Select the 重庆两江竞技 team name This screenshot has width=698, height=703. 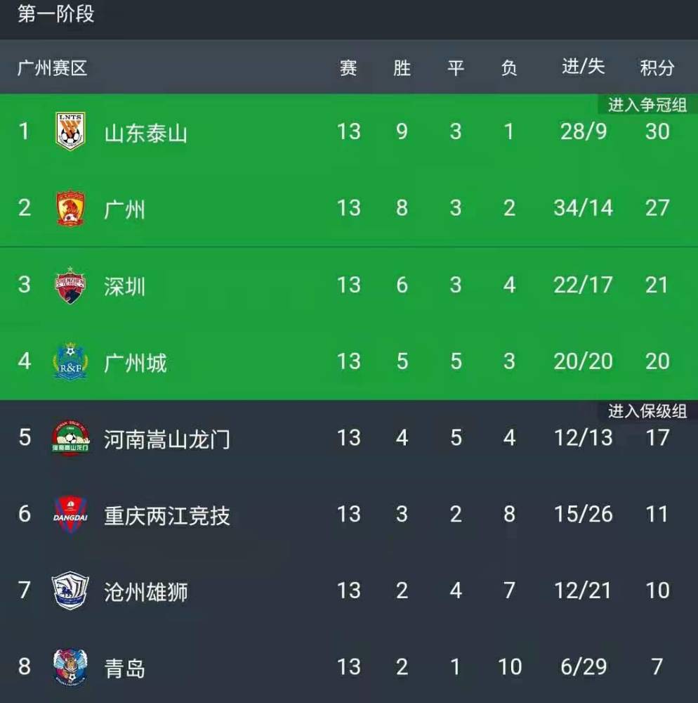(167, 515)
